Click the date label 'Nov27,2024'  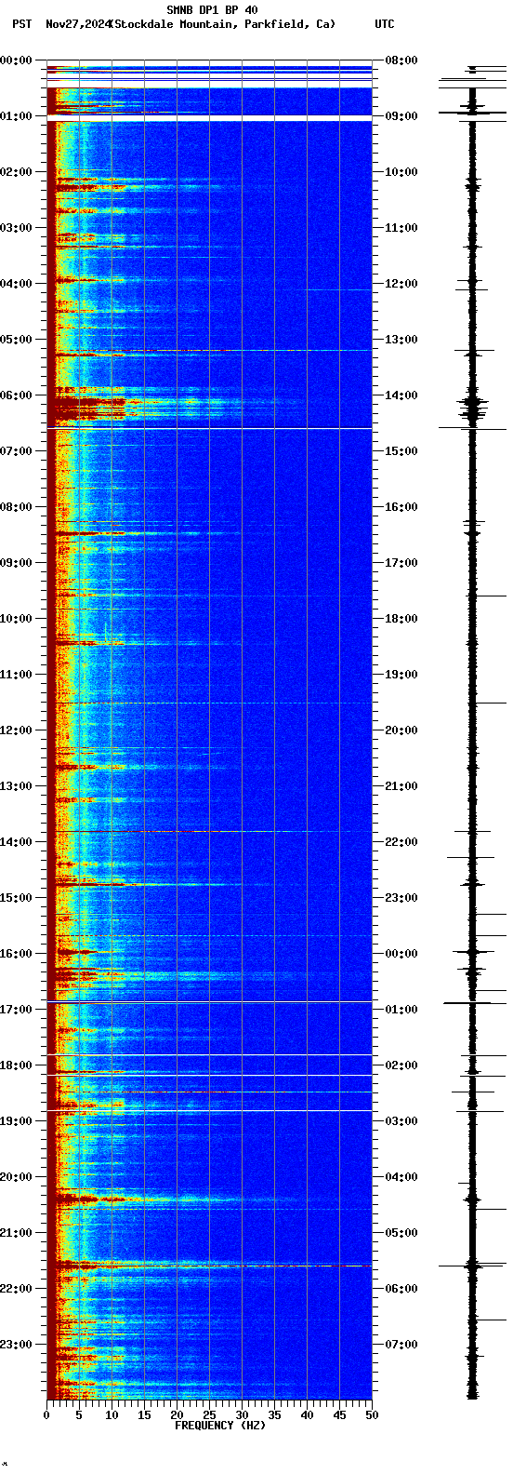(77, 24)
